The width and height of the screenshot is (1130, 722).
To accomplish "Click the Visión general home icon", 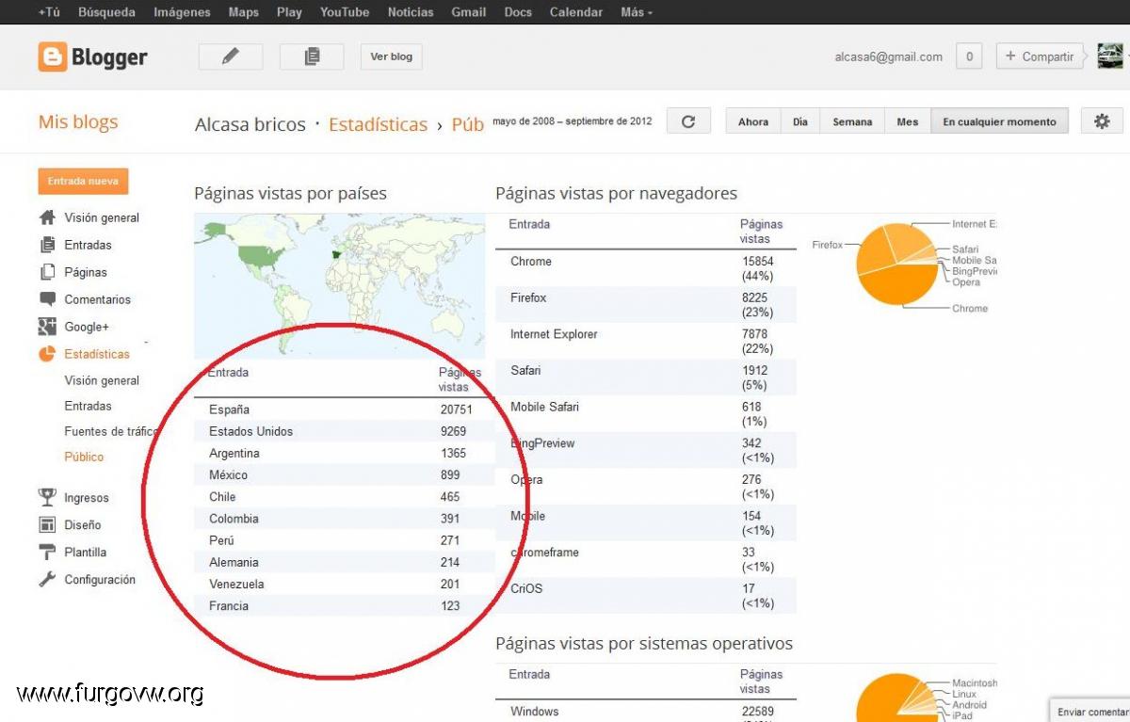I will coord(47,217).
